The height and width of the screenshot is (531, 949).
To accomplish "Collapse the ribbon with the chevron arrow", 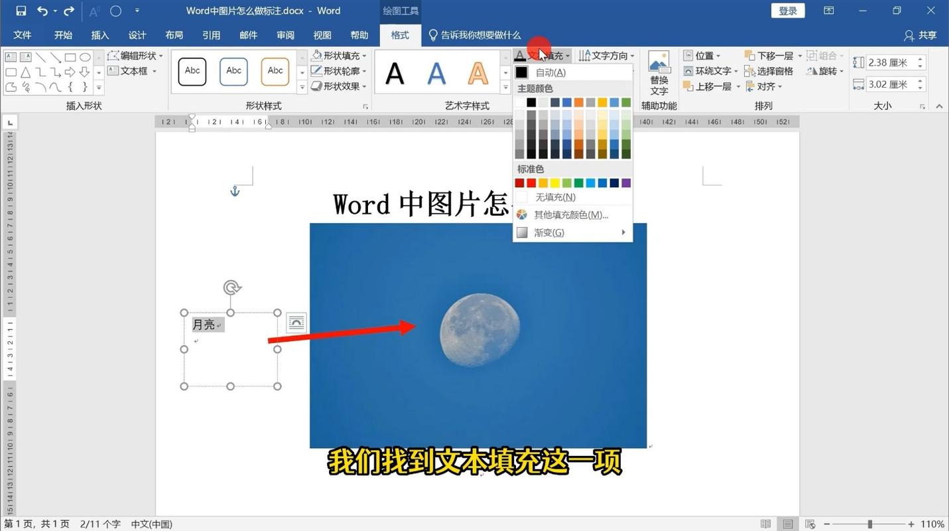I will point(938,106).
